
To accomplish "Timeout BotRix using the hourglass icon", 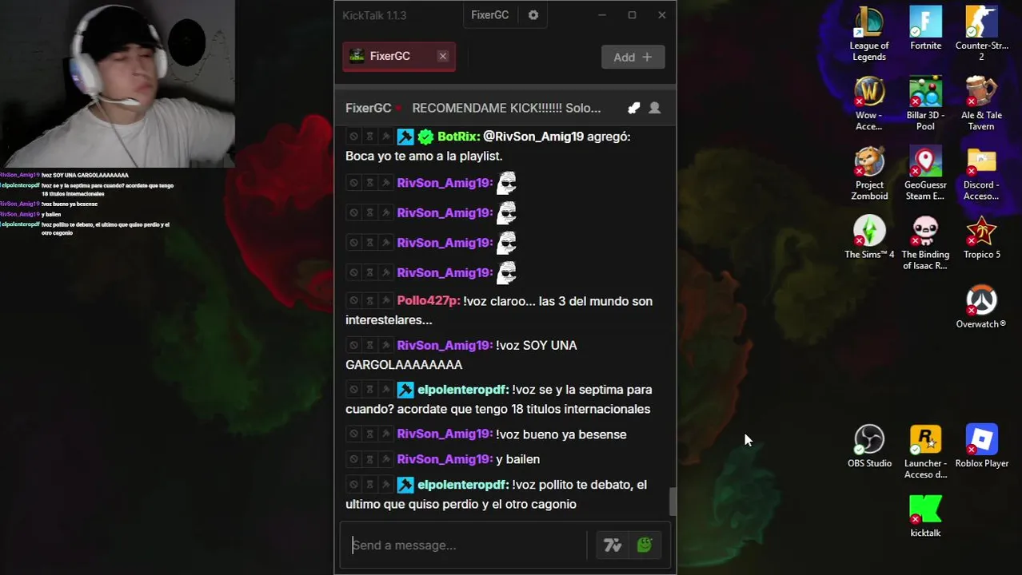I will pyautogui.click(x=369, y=137).
